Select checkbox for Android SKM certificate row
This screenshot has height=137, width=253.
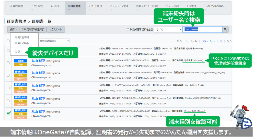tap(8, 75)
